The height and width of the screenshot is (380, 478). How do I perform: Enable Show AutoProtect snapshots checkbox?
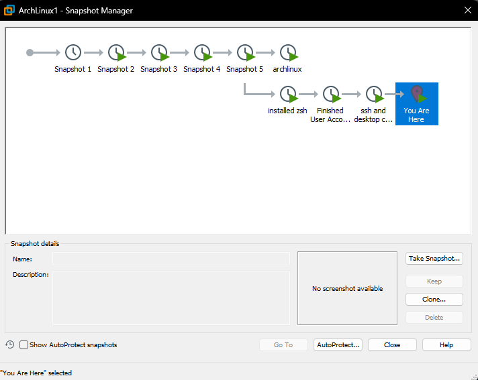pos(24,345)
